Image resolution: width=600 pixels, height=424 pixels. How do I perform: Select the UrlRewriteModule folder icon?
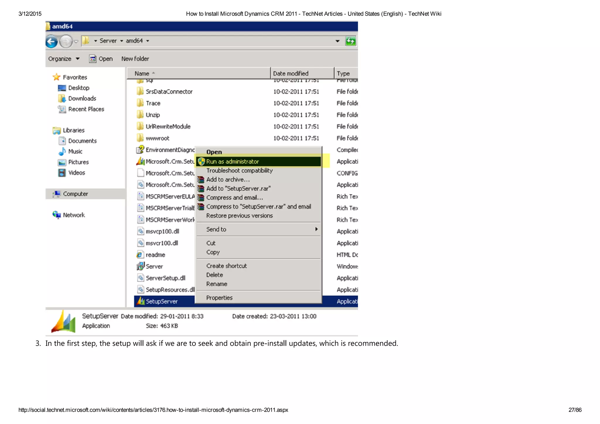(140, 126)
